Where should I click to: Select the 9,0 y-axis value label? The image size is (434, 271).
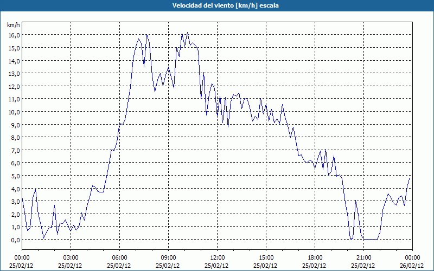tap(16, 125)
